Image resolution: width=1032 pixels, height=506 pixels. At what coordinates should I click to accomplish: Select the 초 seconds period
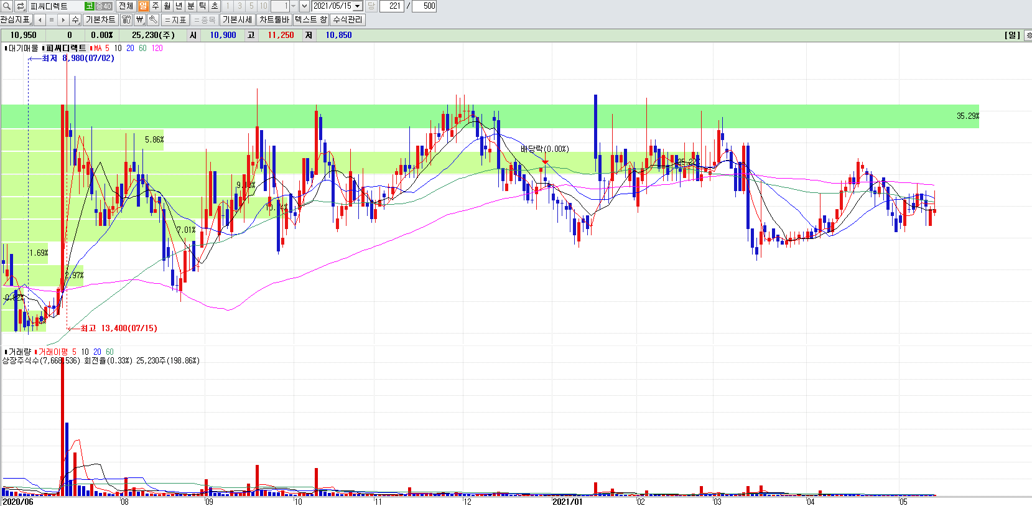(215, 6)
